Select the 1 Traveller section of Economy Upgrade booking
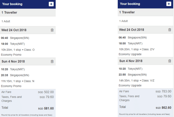174x117 pixels. pyautogui.click(x=145, y=12)
